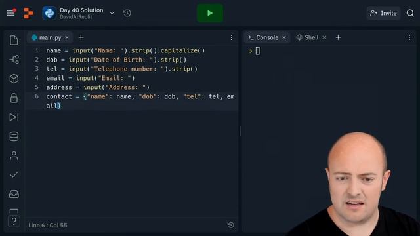Click the pane divider handle between editor and console

pos(240,131)
